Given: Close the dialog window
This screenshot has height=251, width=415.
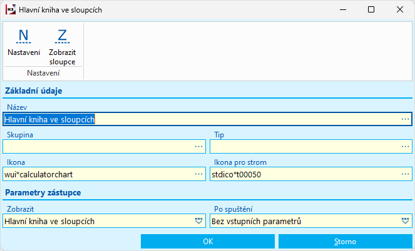Looking at the screenshot, I should (400, 10).
